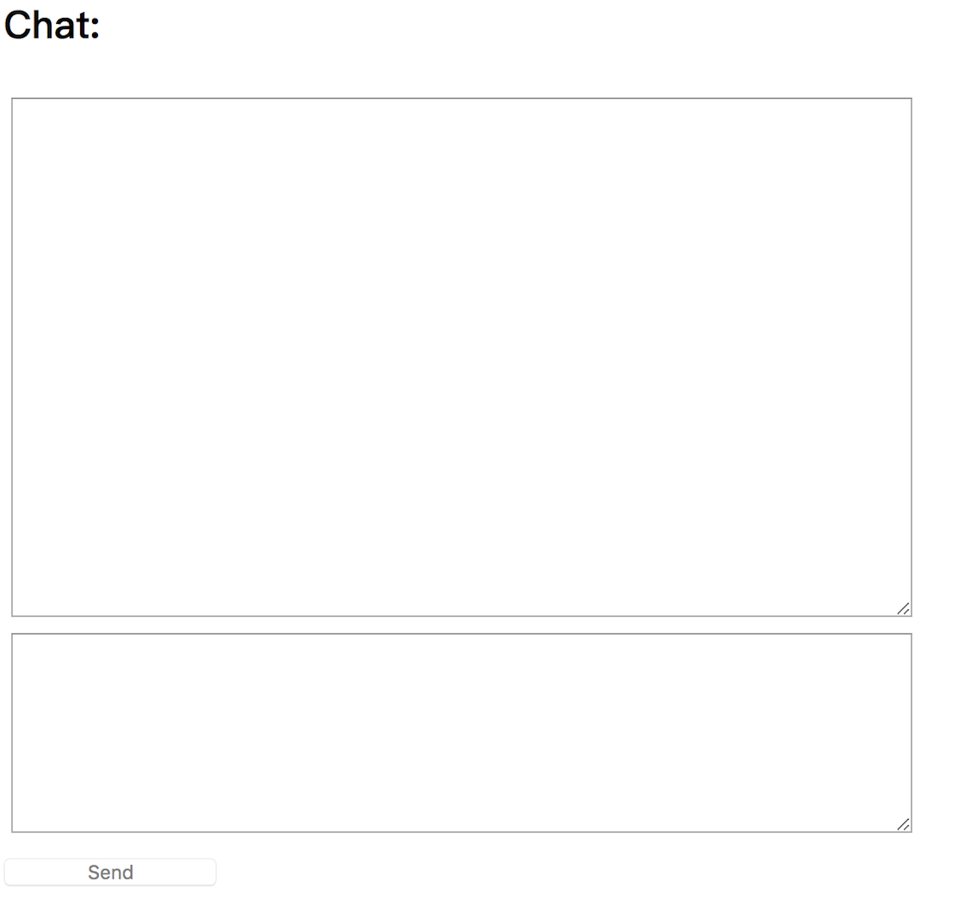Click the rounded Send button

[111, 872]
